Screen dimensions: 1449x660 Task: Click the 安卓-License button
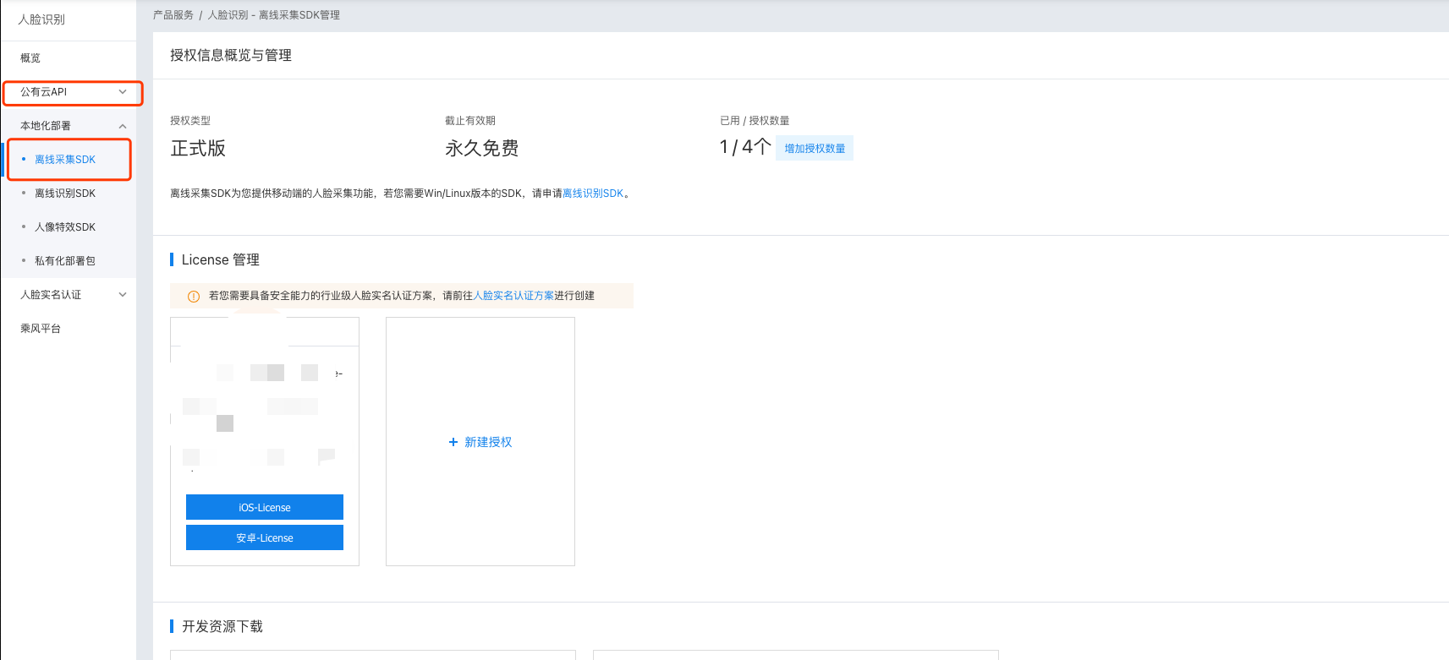(265, 537)
